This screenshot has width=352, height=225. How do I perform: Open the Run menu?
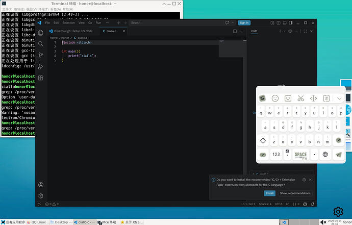tap(98, 22)
